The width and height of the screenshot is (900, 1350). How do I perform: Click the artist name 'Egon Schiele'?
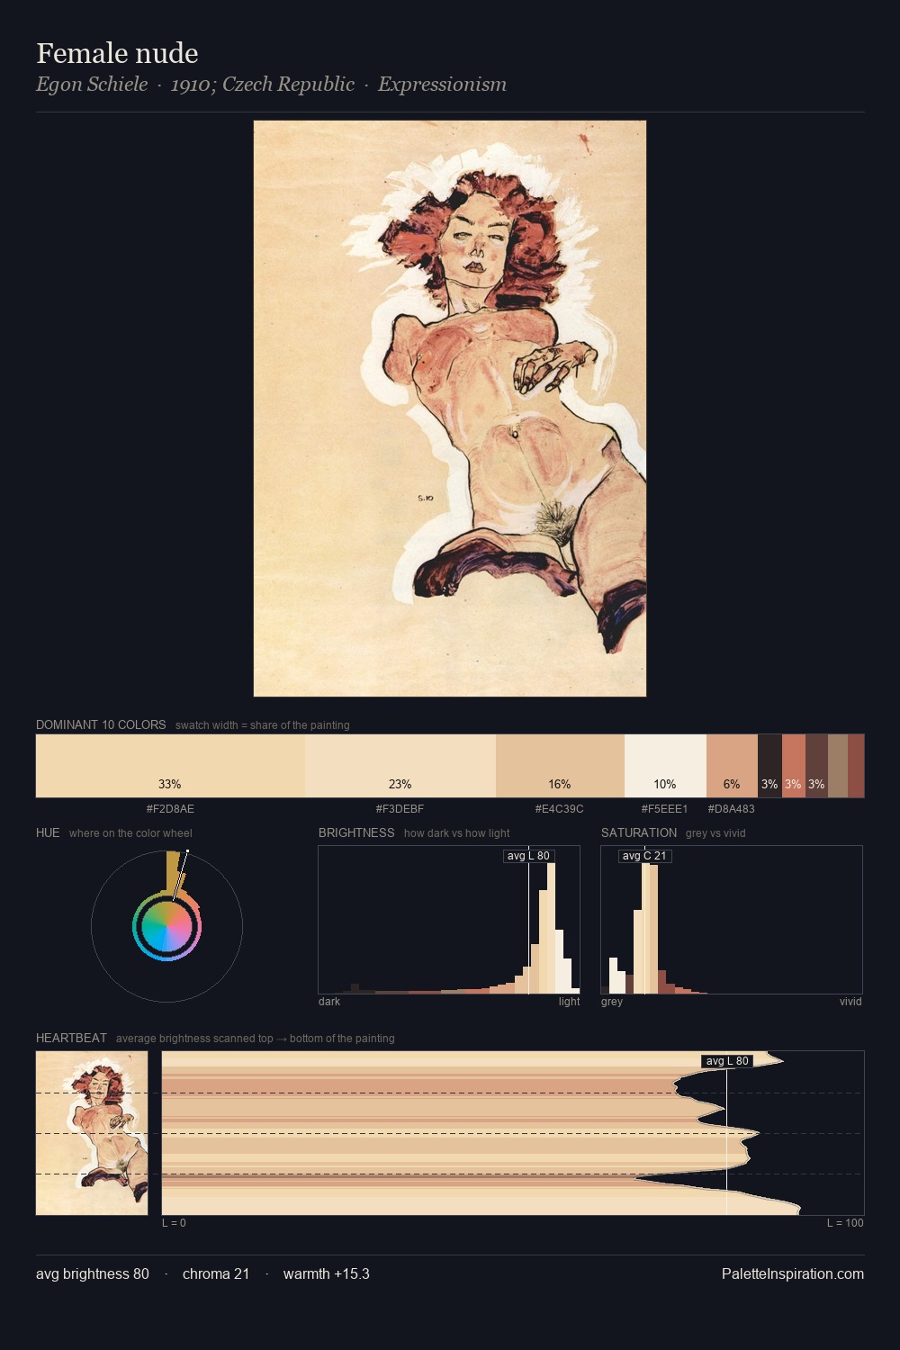(92, 85)
